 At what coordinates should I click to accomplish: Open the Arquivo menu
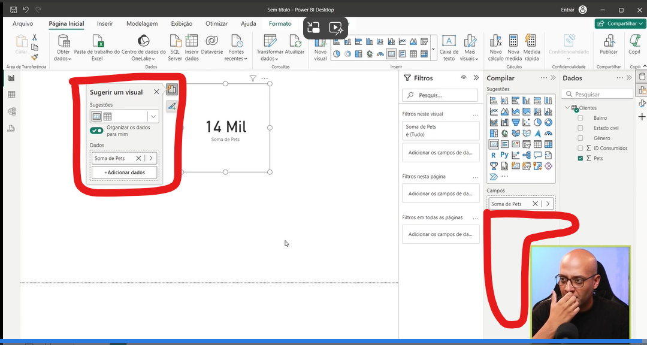click(23, 23)
